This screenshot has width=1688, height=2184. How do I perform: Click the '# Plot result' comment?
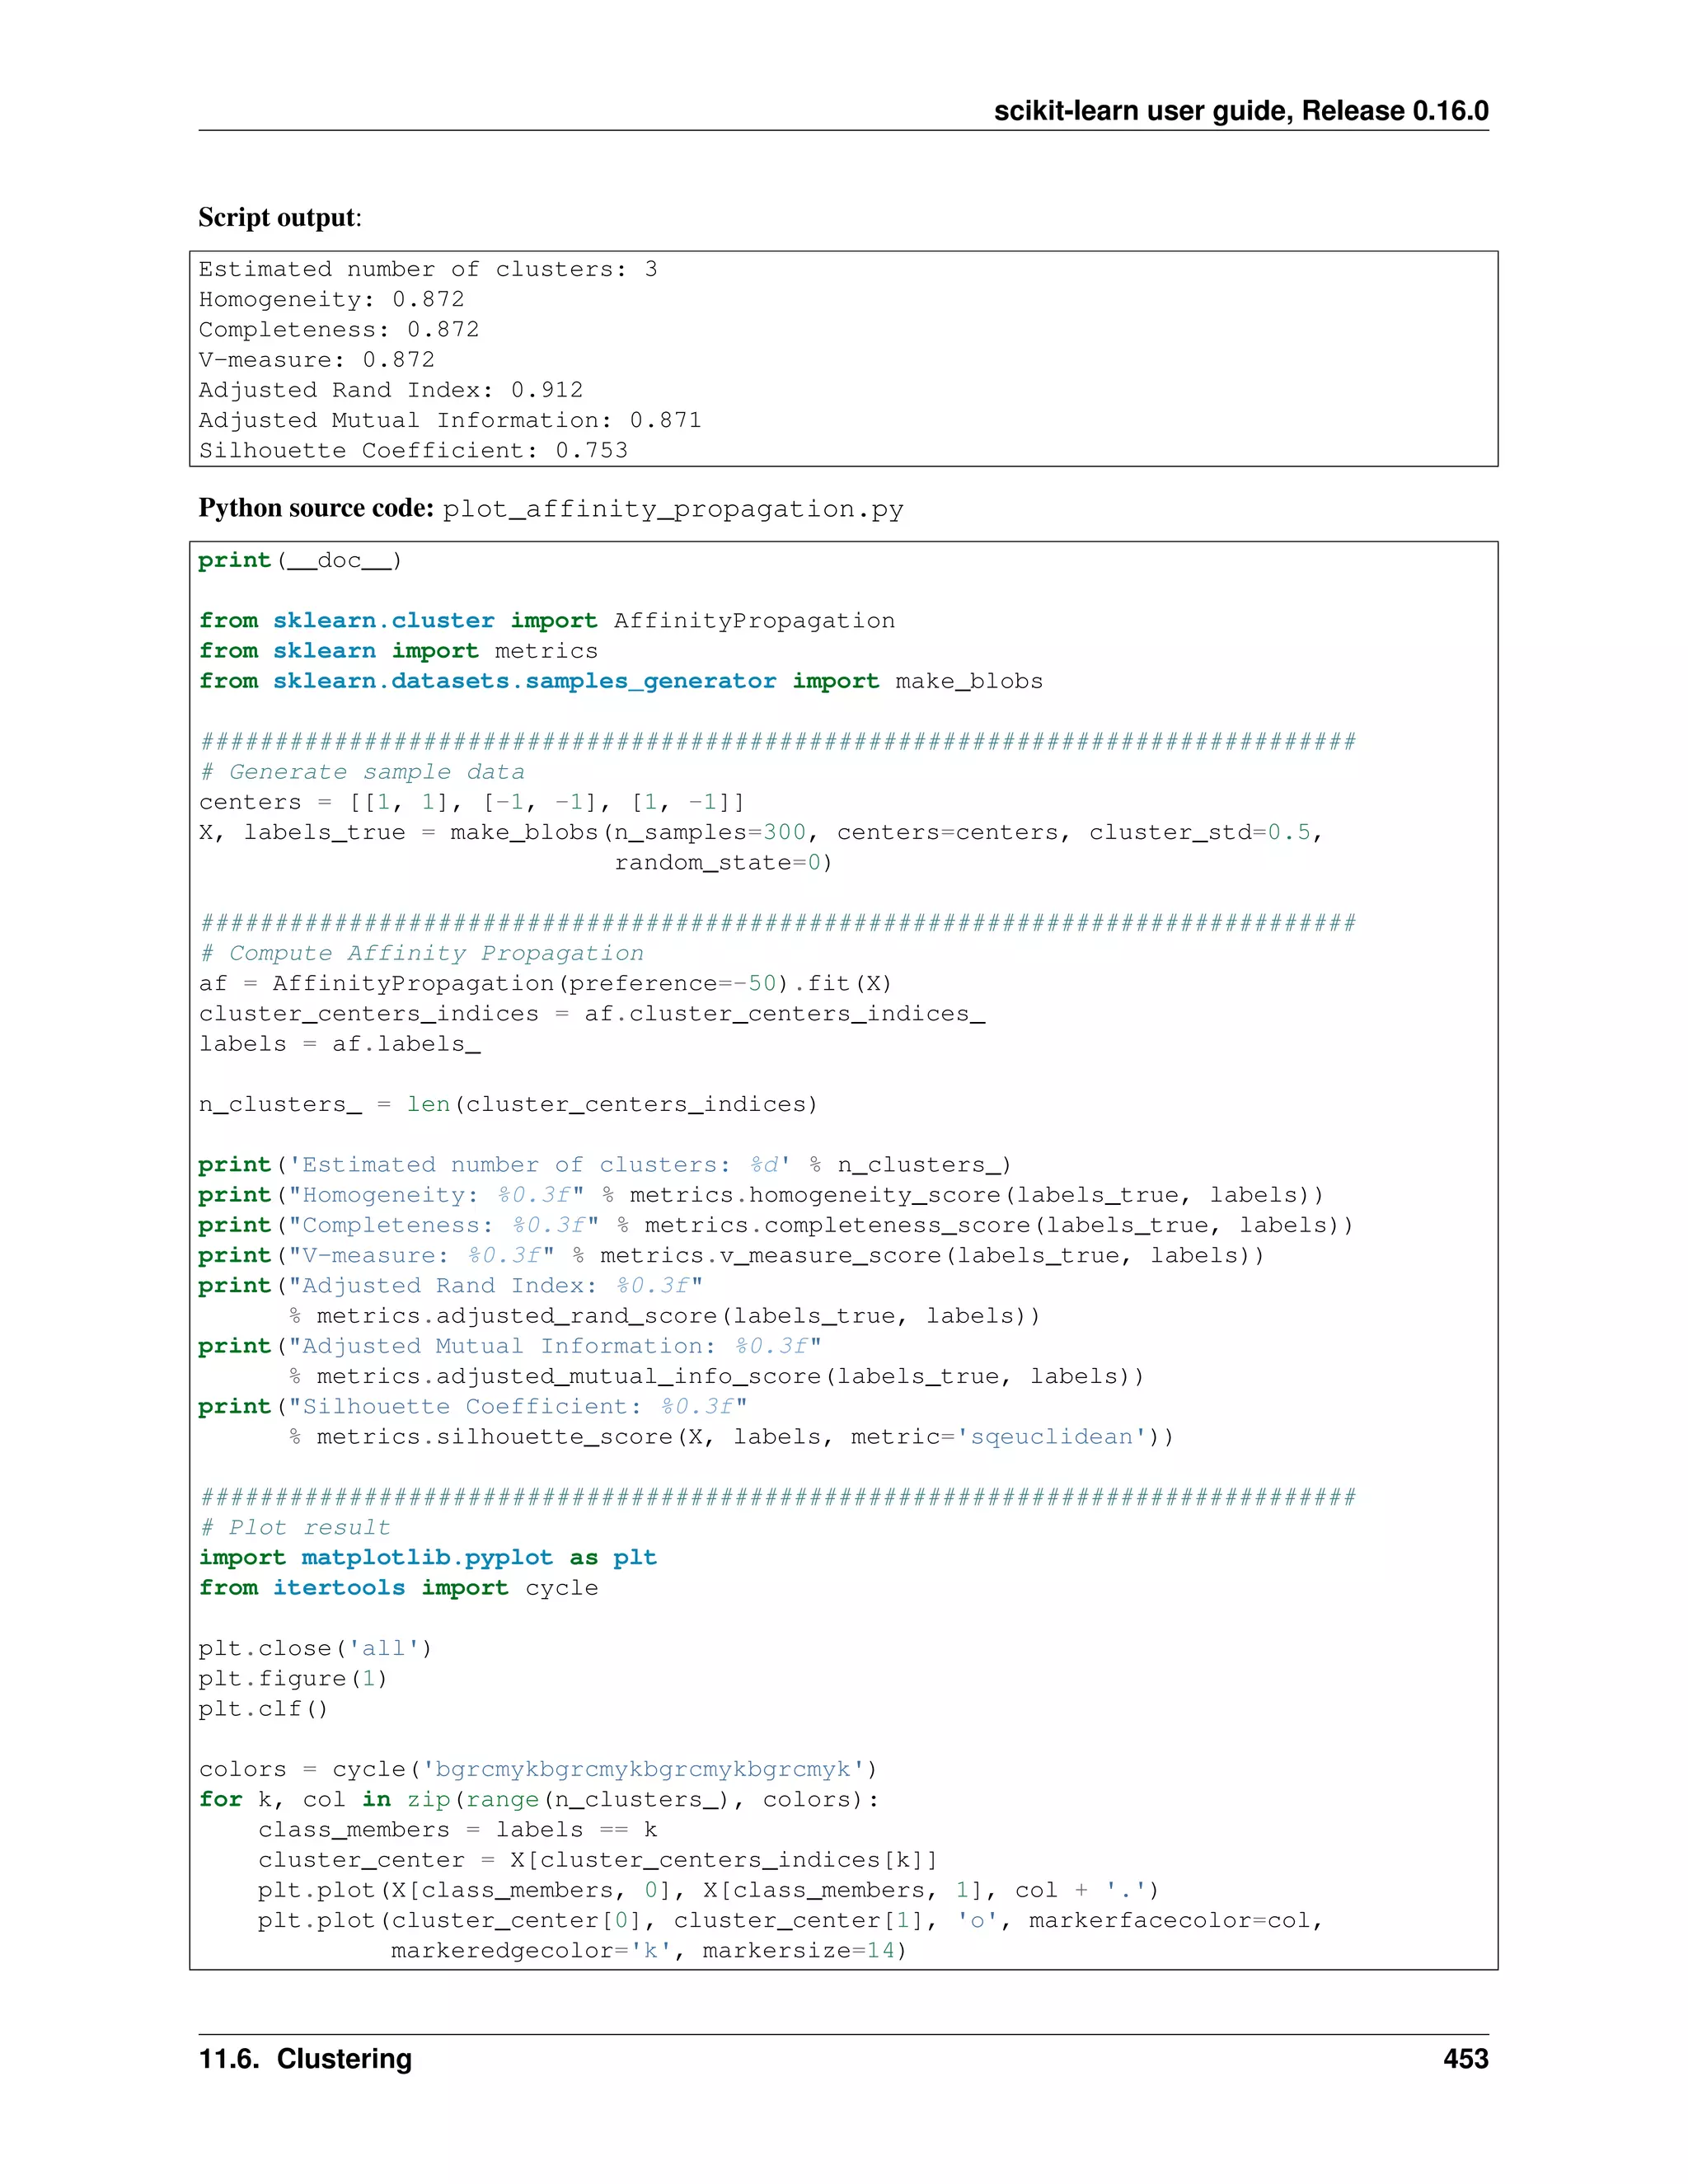coord(295,1527)
